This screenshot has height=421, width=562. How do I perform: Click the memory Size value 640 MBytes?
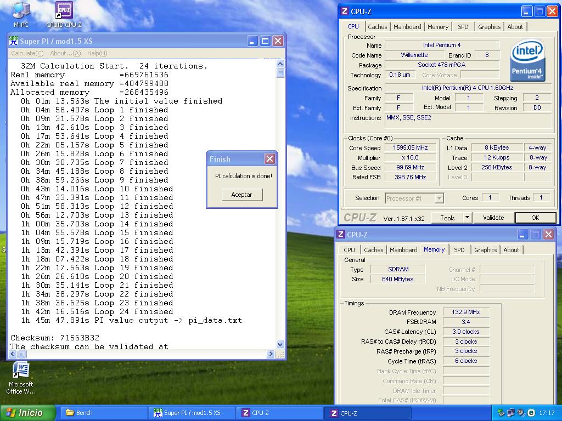click(397, 279)
